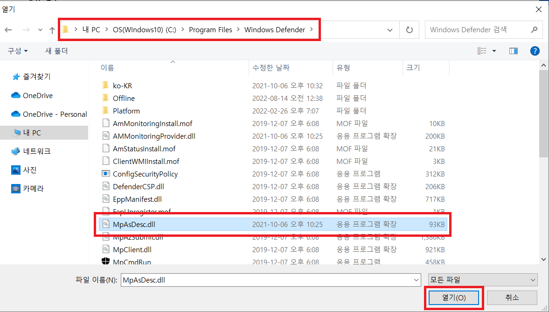Select the EppManifest.dll file icon

tap(105, 199)
